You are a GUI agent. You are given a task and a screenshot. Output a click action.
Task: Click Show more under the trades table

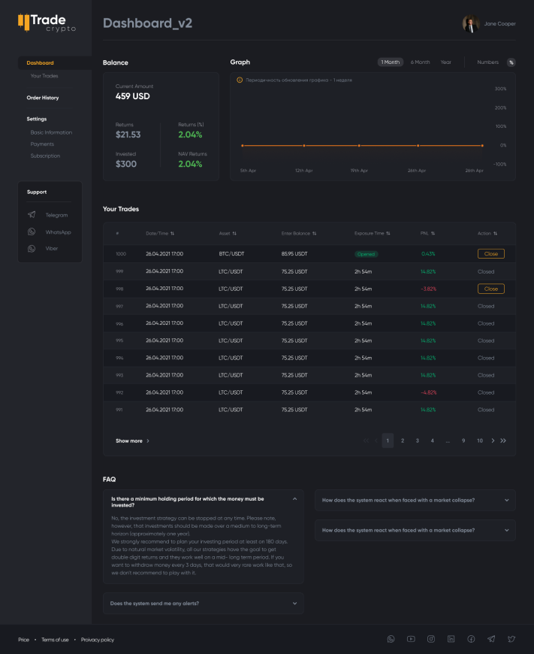tap(132, 441)
